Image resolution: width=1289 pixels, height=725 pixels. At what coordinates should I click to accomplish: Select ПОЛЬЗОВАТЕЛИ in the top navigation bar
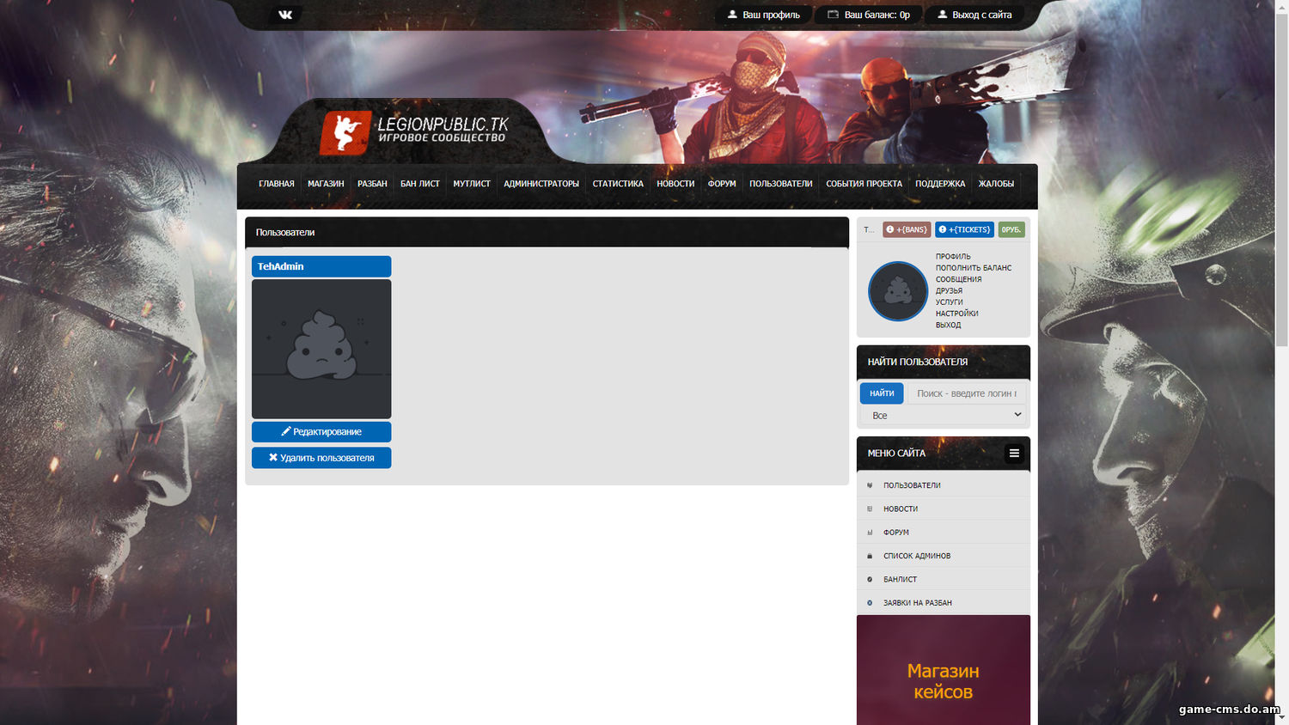coord(781,184)
